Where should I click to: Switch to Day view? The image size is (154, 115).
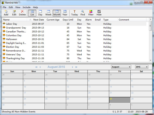pos(40,13)
